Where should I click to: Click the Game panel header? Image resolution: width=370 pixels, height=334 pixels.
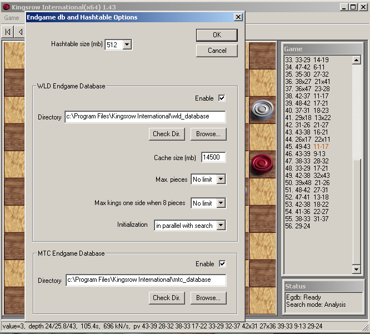tap(323, 49)
